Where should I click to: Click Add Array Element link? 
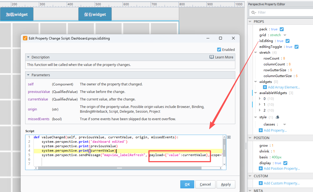coord(284,87)
